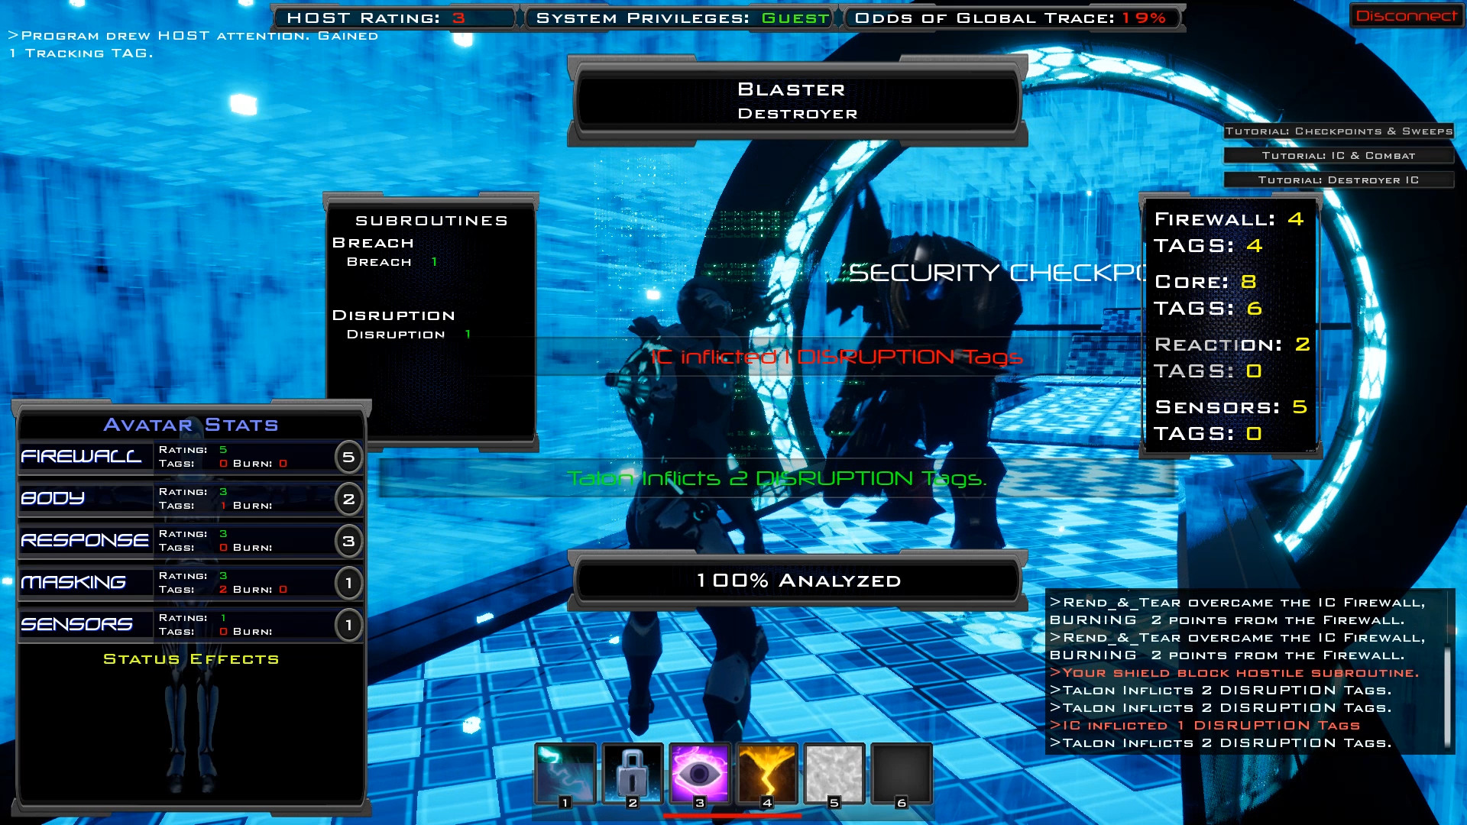Image resolution: width=1467 pixels, height=825 pixels.
Task: Click the eye/scan icon in slot 3
Action: pyautogui.click(x=698, y=772)
